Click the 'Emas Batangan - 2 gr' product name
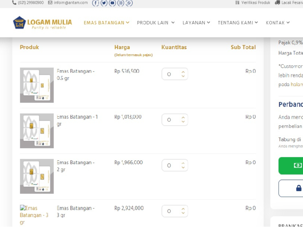This screenshot has width=303, height=227. click(75, 166)
